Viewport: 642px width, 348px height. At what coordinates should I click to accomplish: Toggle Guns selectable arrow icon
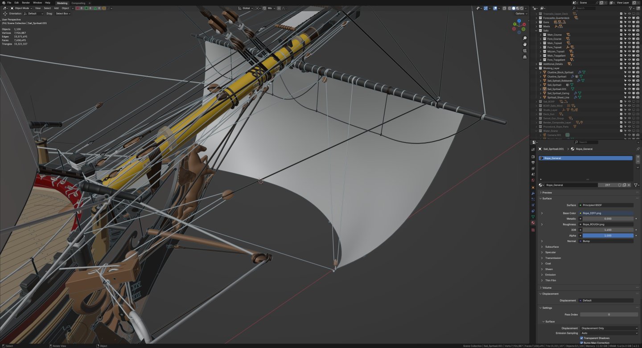coord(625,22)
